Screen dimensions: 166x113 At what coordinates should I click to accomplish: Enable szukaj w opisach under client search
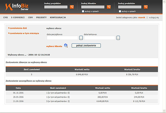[x=83, y=11]
